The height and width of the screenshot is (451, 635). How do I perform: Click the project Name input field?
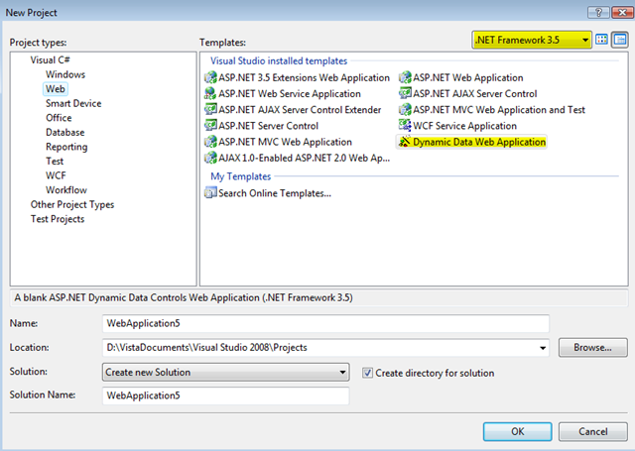coord(325,323)
